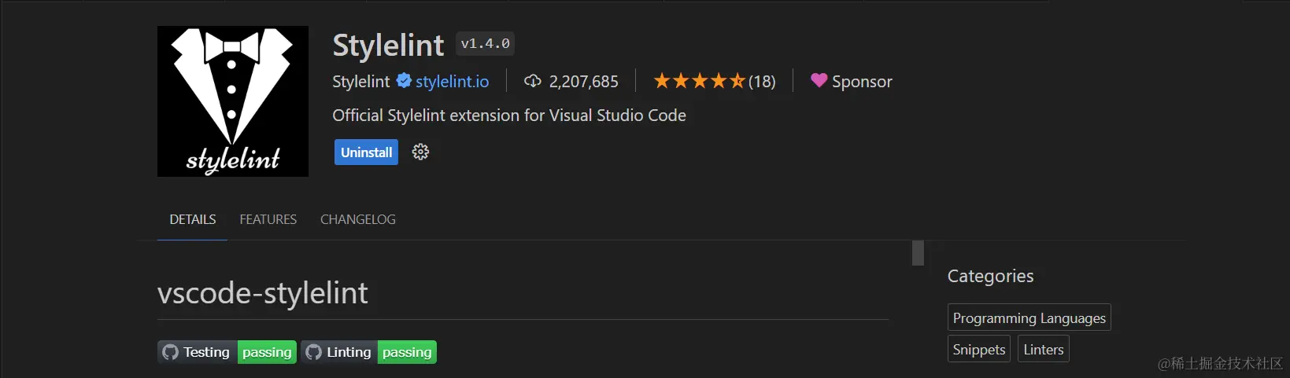Select the Programming Languages category
The width and height of the screenshot is (1290, 378).
tap(1029, 317)
